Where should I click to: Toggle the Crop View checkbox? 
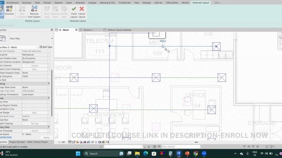24,102
